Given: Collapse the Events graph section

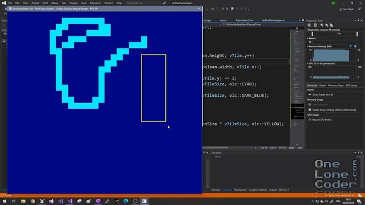Looking at the screenshot, I should click(x=308, y=38).
